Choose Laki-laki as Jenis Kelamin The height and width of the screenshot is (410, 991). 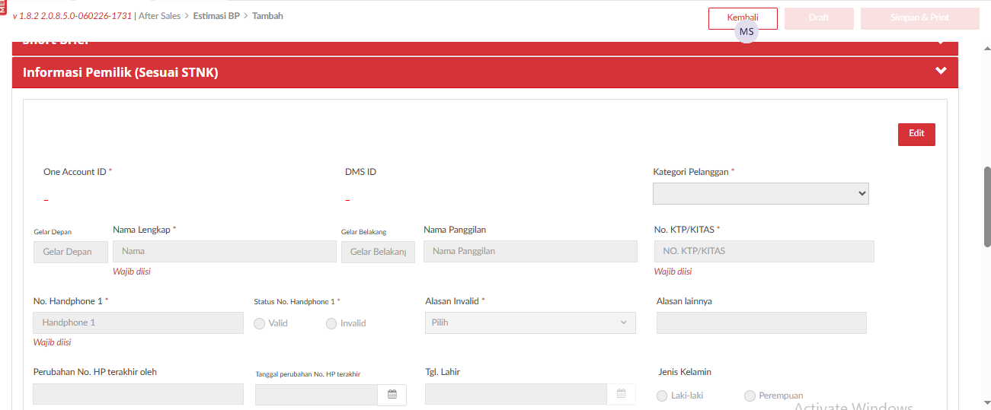[x=662, y=396]
